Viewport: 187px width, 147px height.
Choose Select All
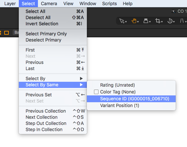click(x=53, y=11)
